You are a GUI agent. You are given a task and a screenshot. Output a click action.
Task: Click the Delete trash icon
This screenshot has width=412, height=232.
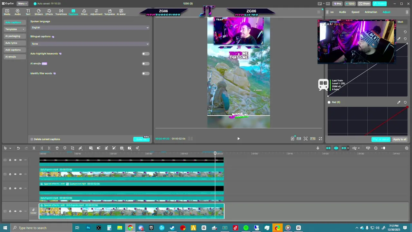tap(57, 148)
